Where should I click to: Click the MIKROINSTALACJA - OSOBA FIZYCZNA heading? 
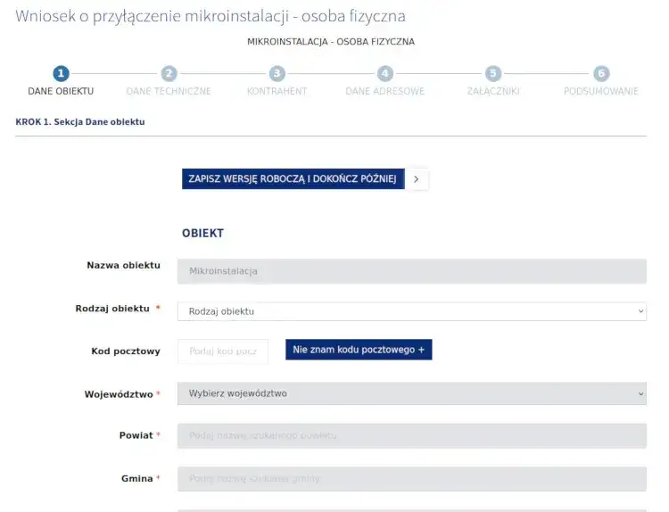331,42
